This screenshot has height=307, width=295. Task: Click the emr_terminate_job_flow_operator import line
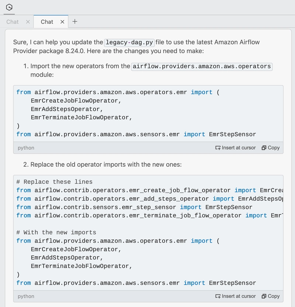[150, 216]
